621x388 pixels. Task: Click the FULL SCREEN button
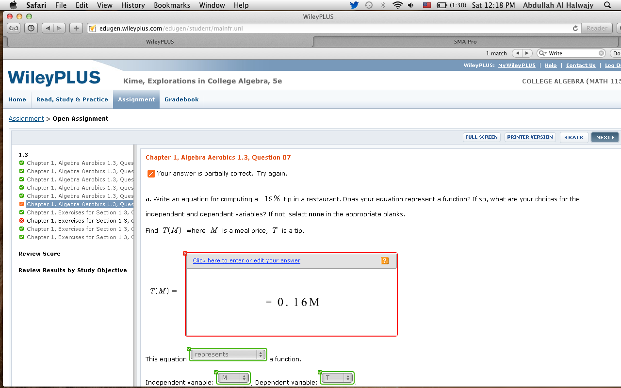tap(481, 137)
